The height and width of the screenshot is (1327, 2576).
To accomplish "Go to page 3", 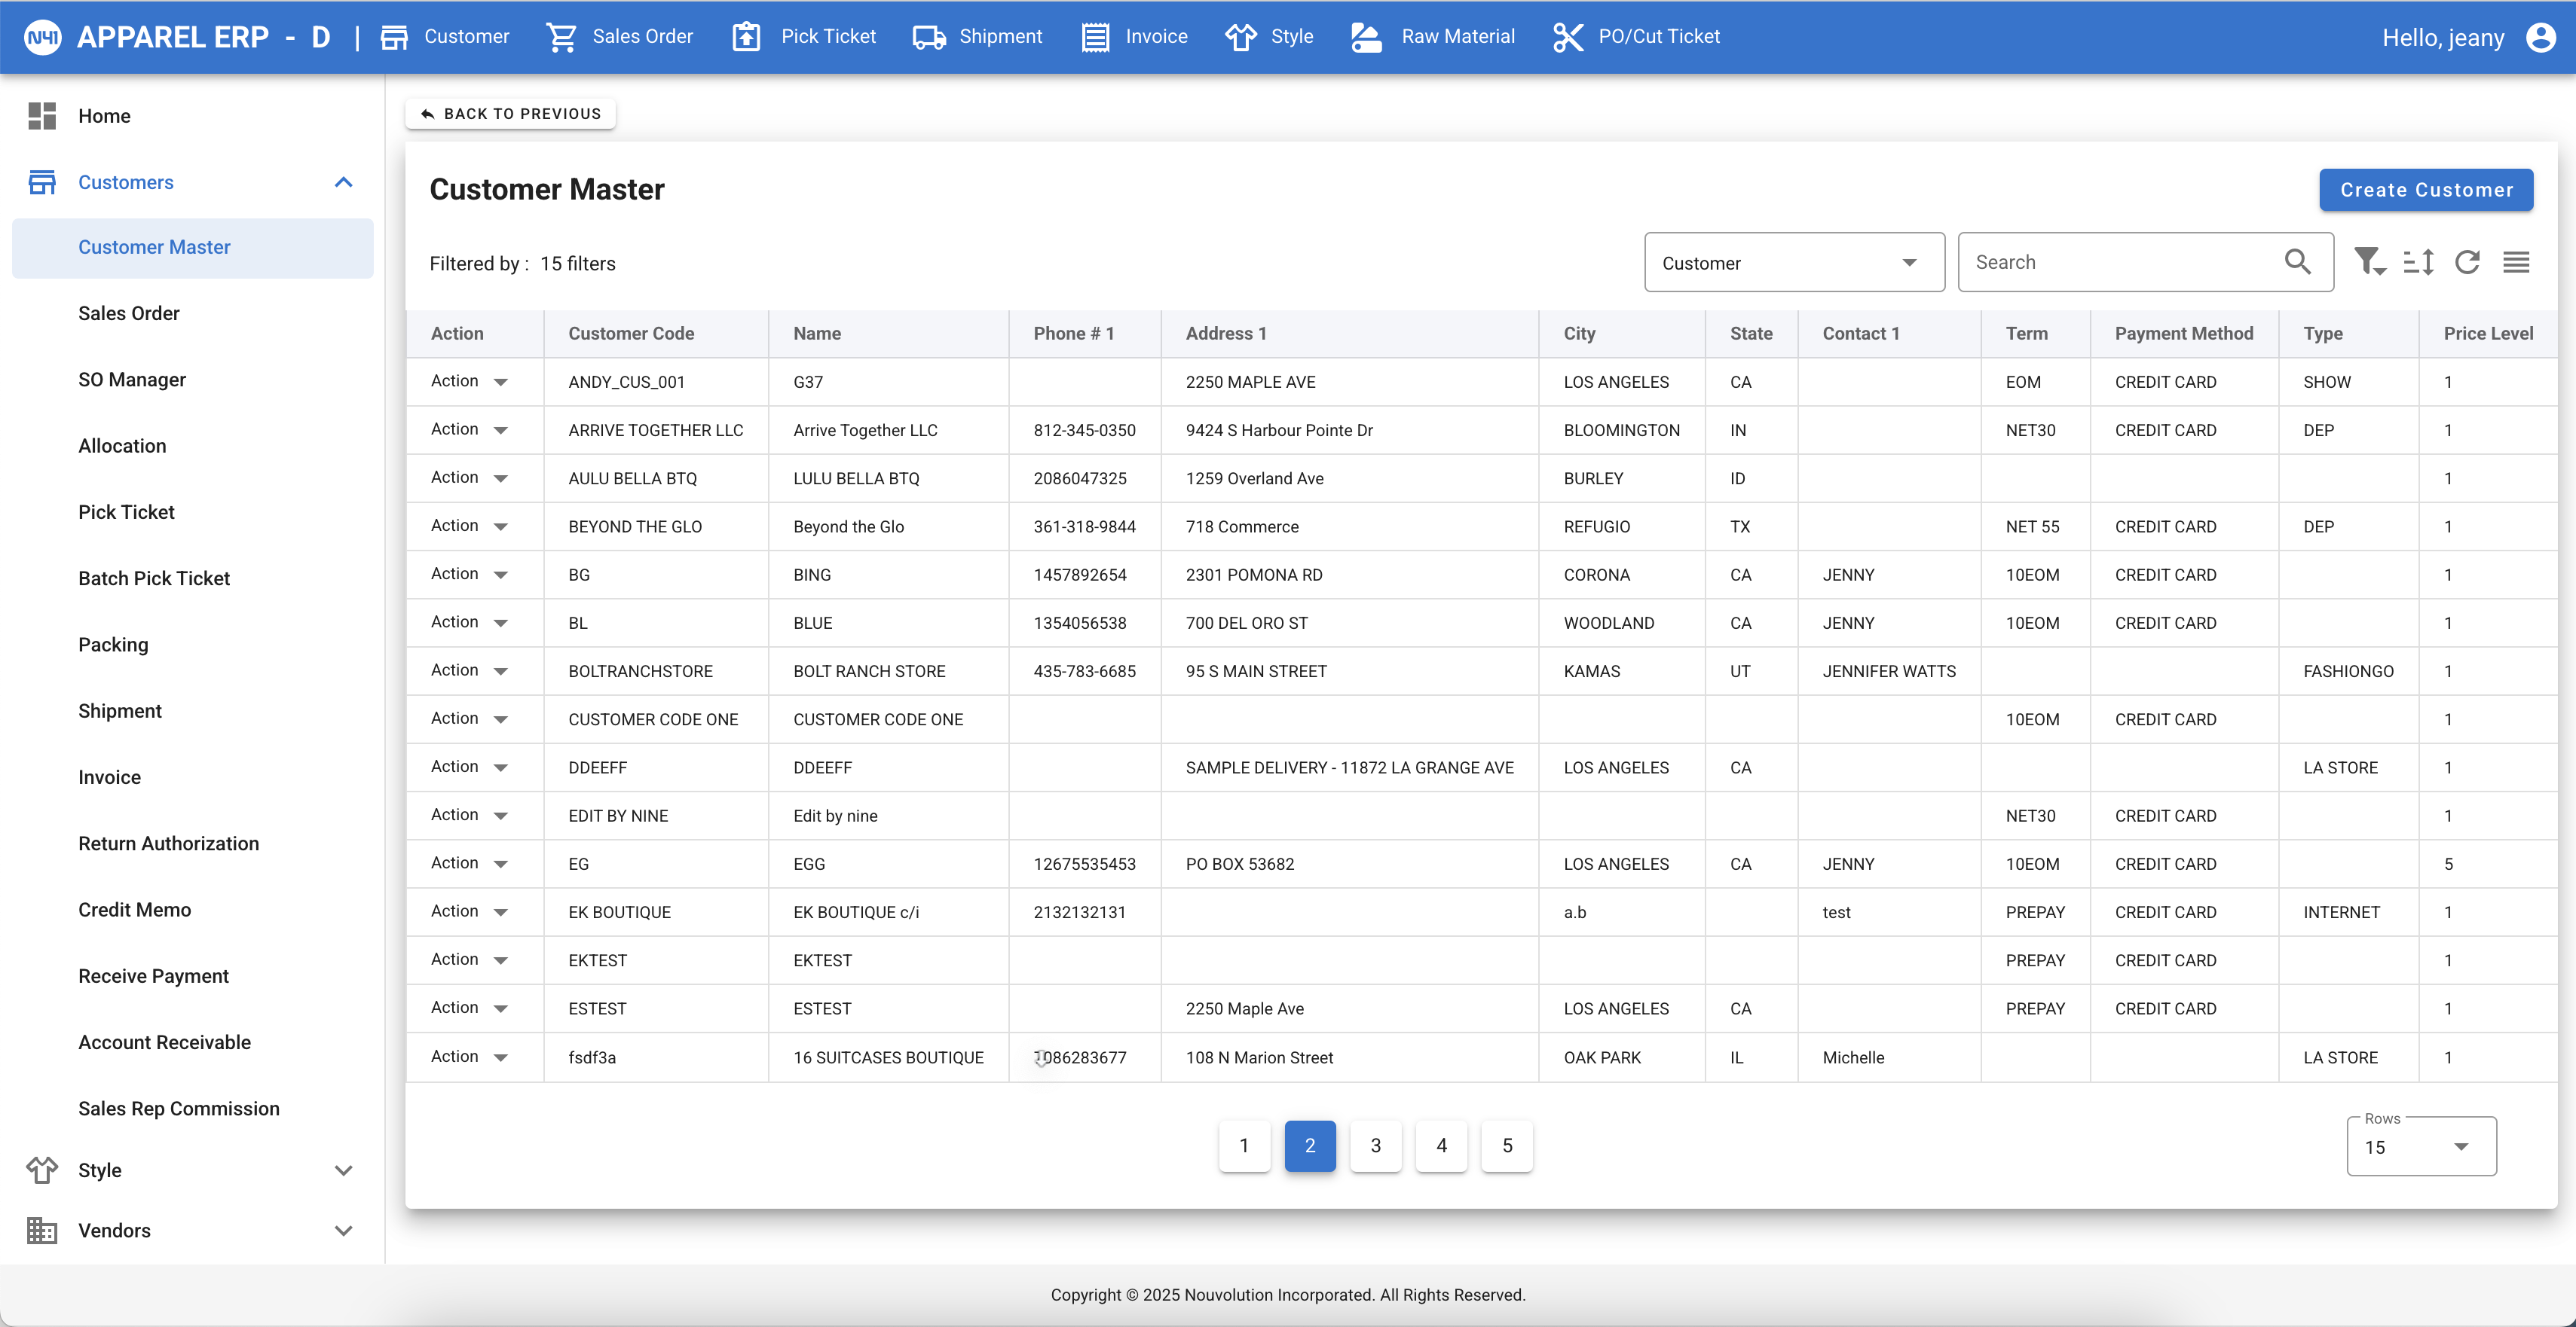I will [1376, 1146].
